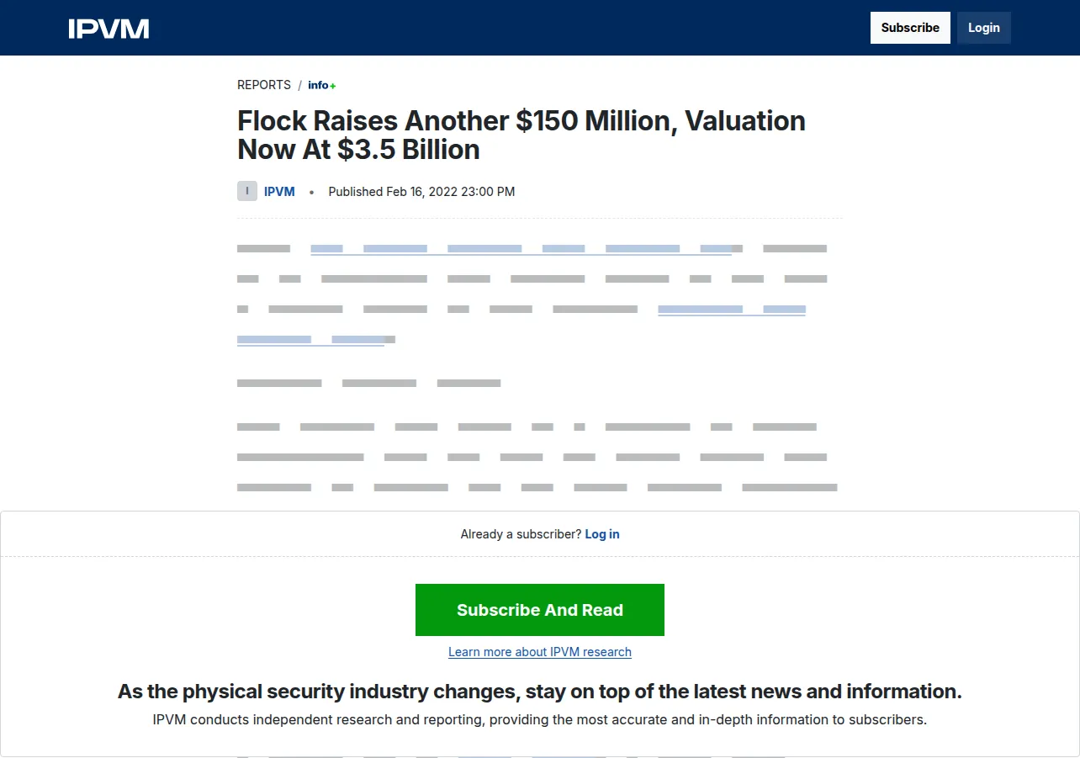The image size is (1080, 758).
Task: Click the Subscribe button in header
Action: pyautogui.click(x=910, y=28)
